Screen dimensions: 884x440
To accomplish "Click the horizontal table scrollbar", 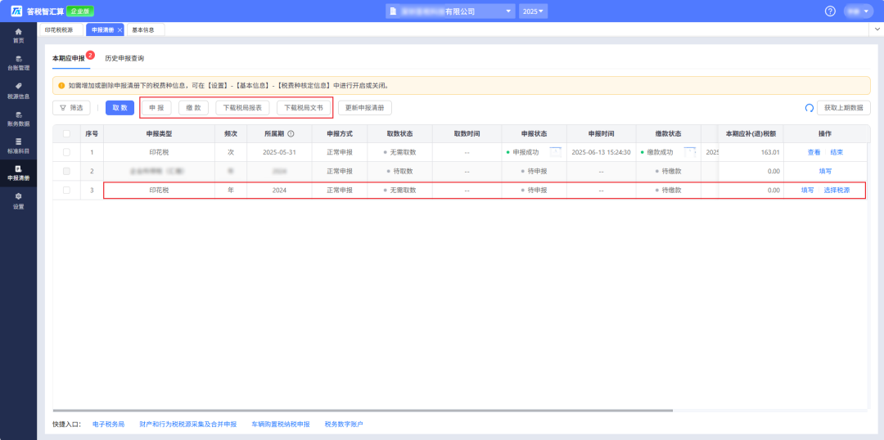I will click(363, 411).
